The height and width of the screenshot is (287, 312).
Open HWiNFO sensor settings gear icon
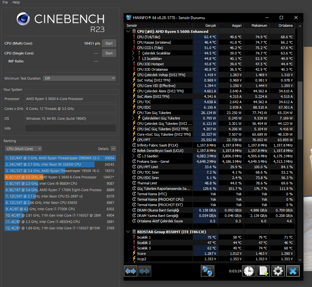click(278, 271)
